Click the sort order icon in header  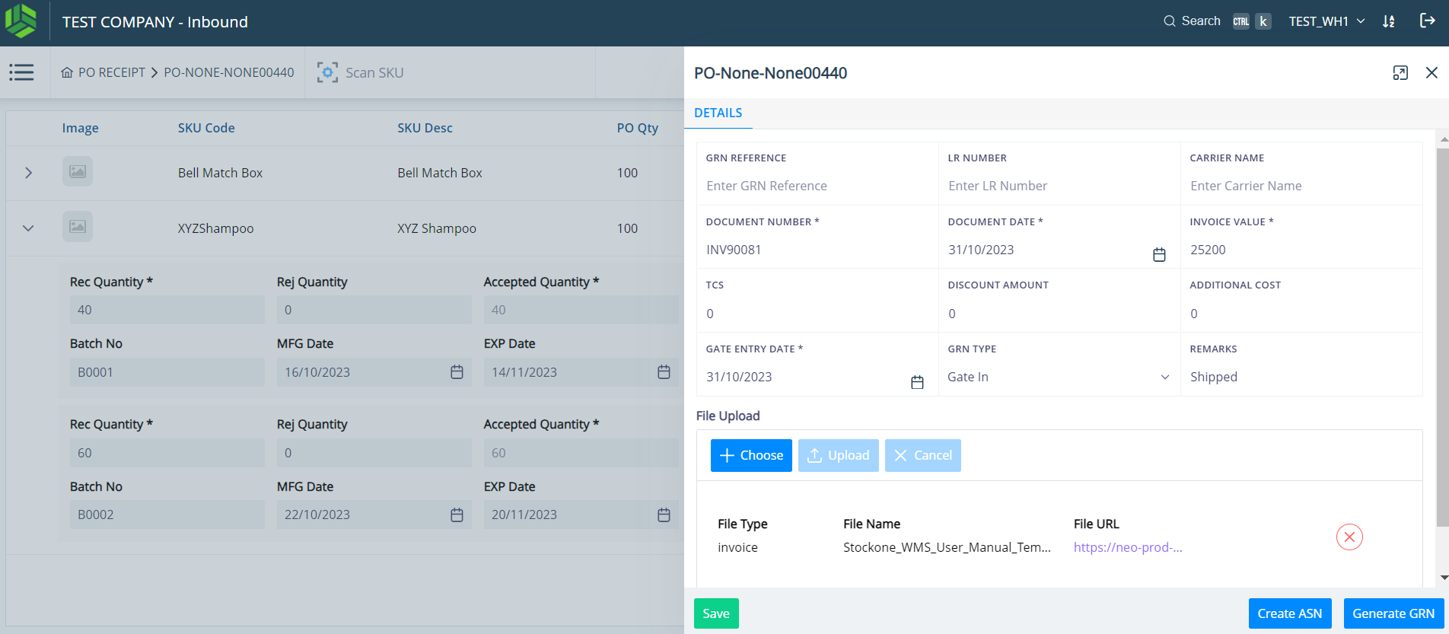tap(1389, 21)
